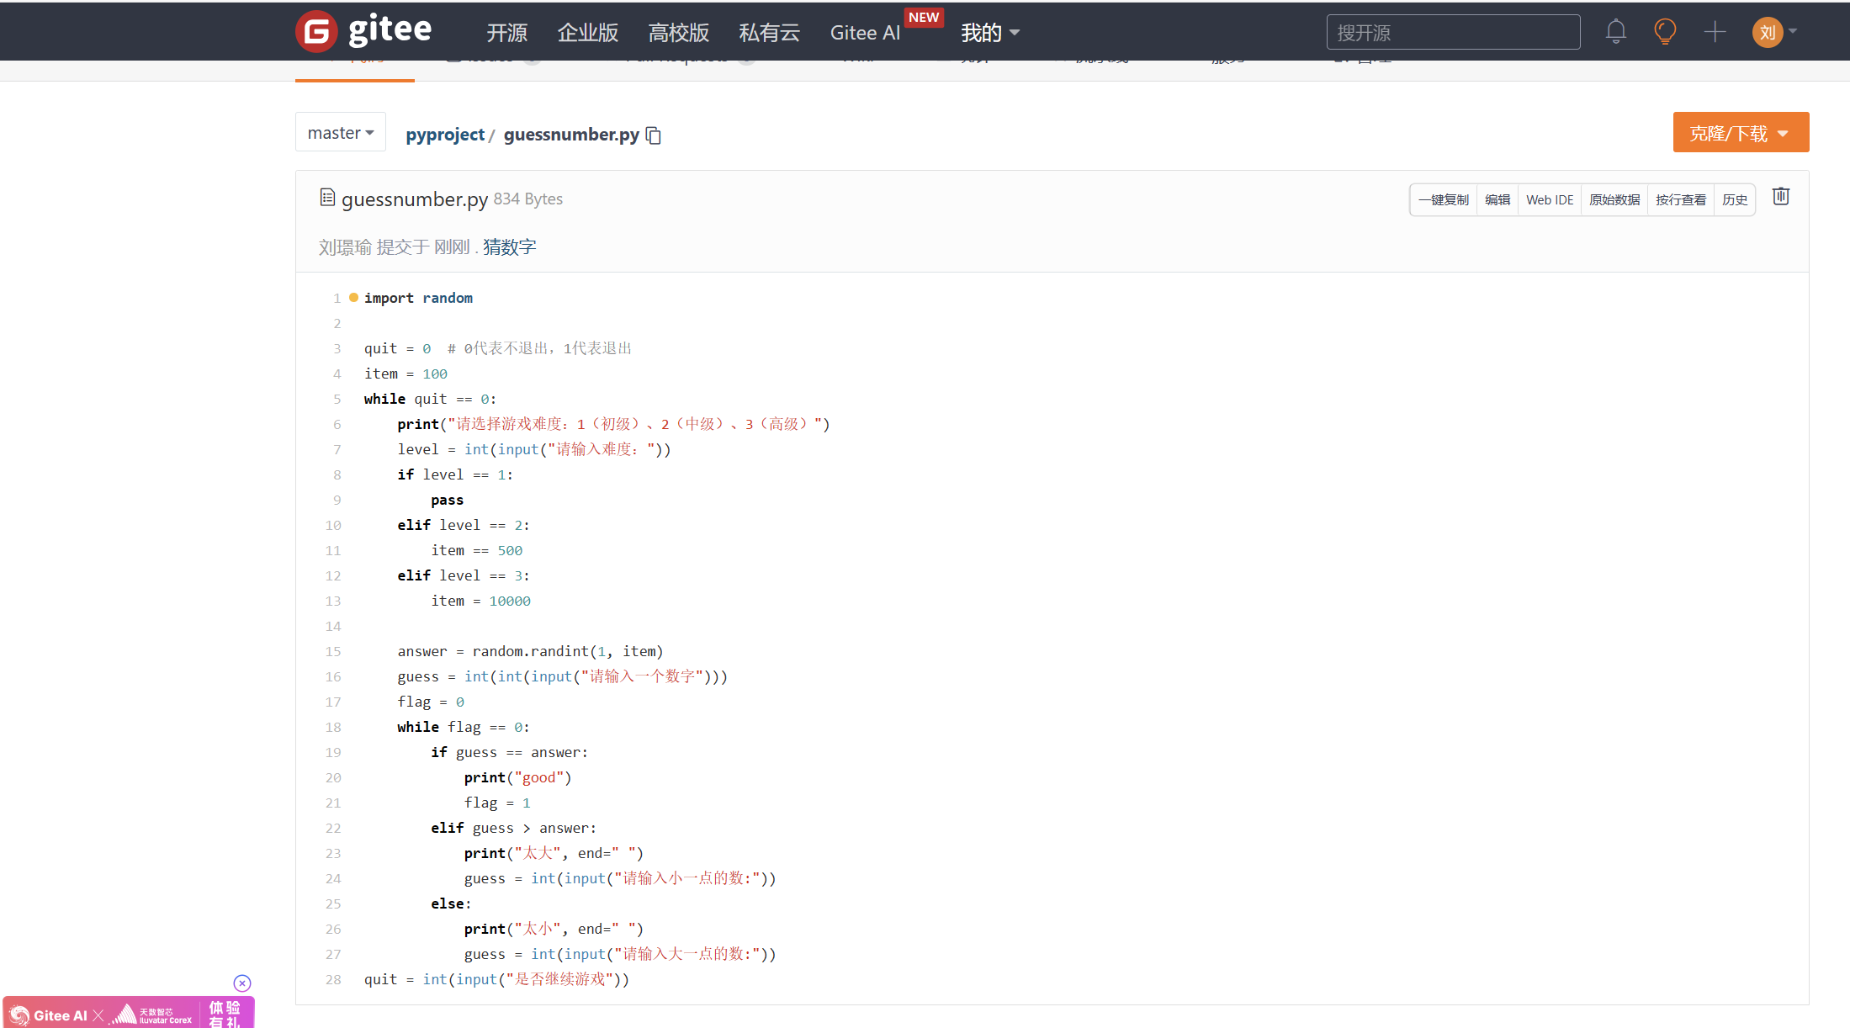Go to the 企业版 menu item
This screenshot has height=1028, width=1850.
pos(588,33)
